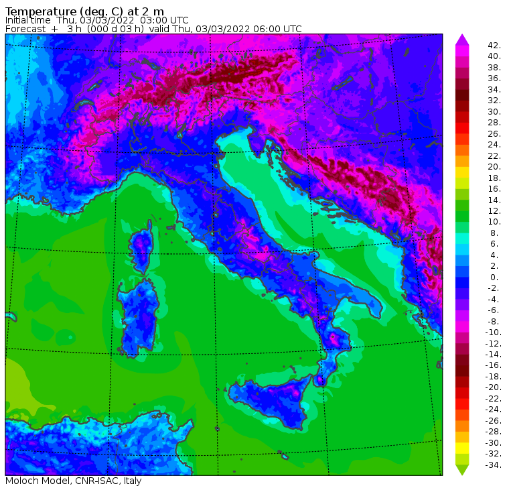The height and width of the screenshot is (490, 509).
Task: Click the 'Forecast + 3 h' valid time line
Action: [153, 29]
